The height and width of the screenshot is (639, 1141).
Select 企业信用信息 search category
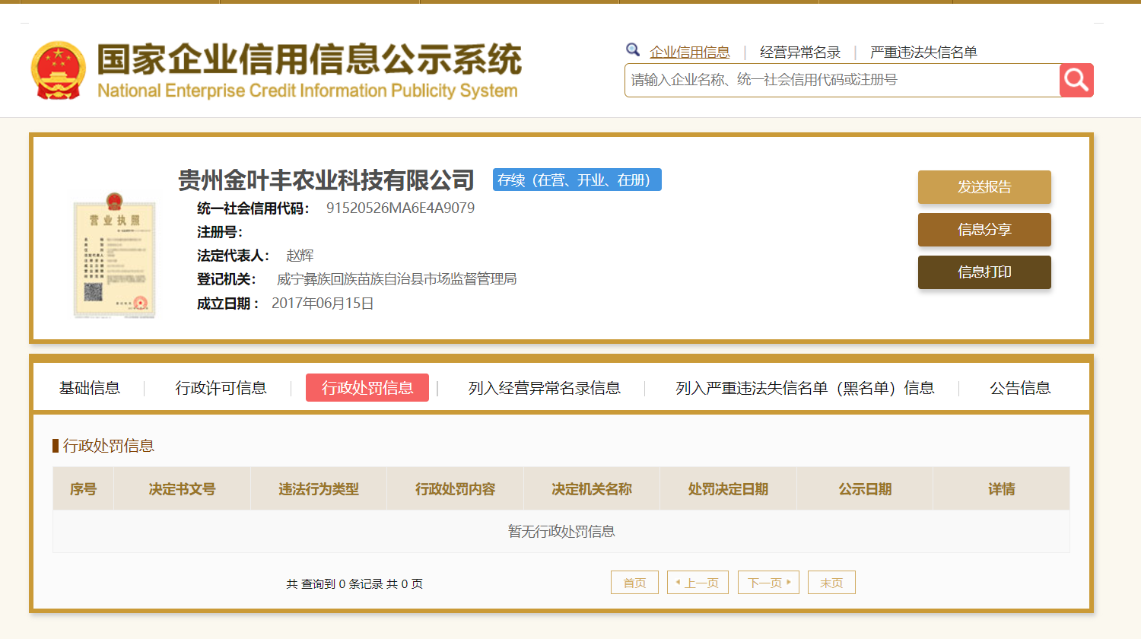pyautogui.click(x=690, y=52)
